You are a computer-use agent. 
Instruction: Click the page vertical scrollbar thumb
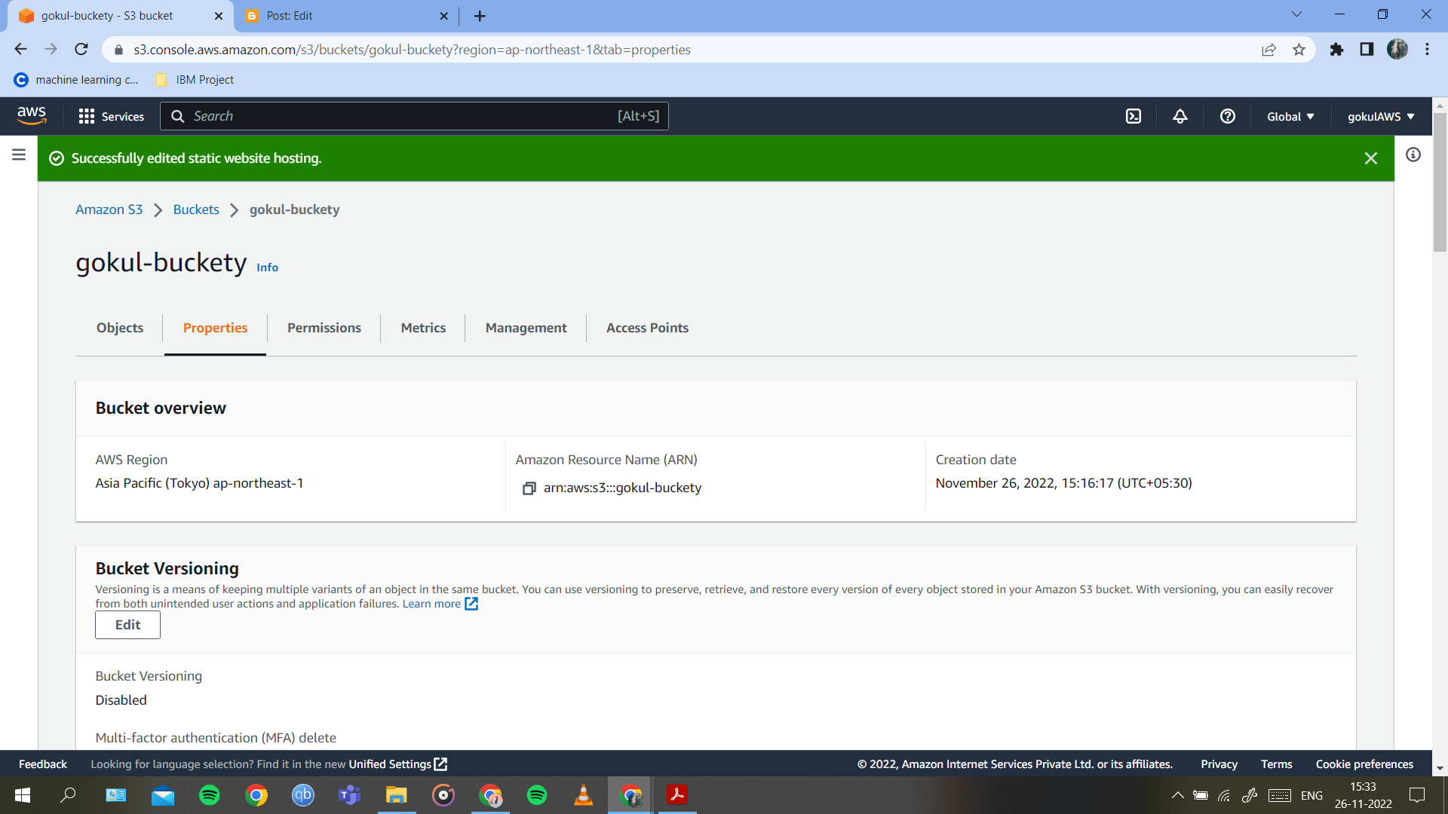click(1440, 181)
